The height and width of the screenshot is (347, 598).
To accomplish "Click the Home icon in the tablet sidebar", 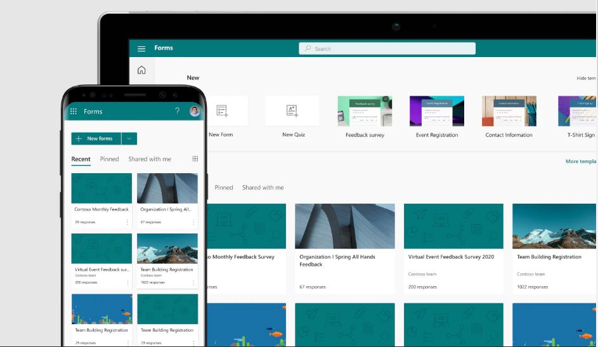I will [141, 70].
